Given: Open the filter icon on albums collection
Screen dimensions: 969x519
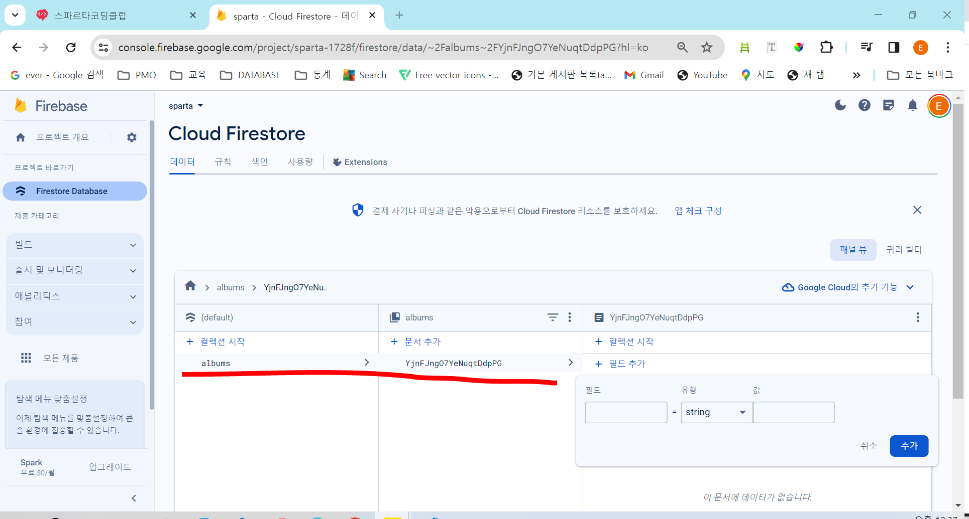Looking at the screenshot, I should 553,317.
